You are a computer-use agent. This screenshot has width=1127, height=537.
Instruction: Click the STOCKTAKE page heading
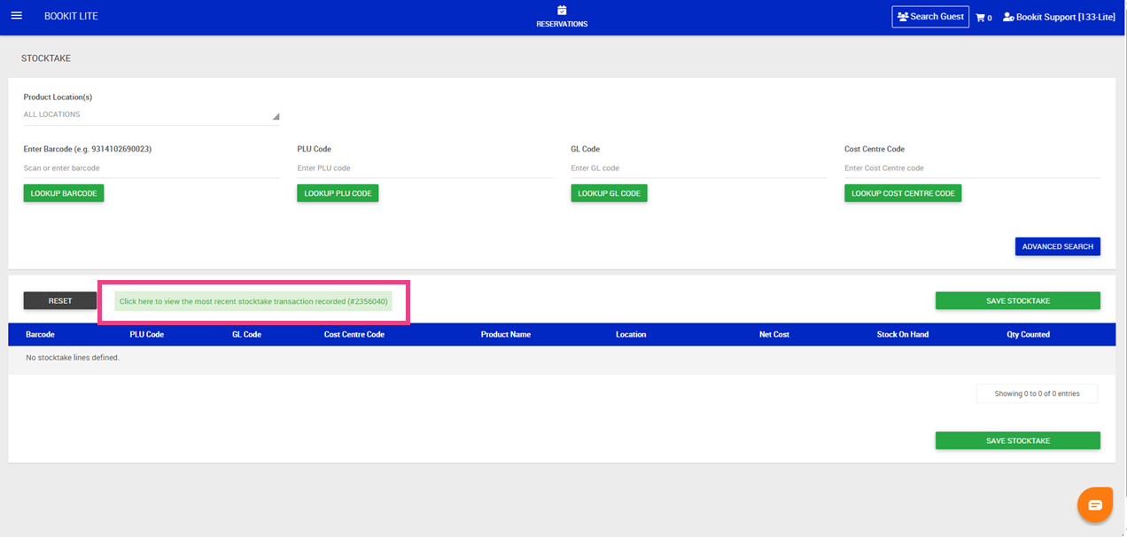(x=46, y=58)
